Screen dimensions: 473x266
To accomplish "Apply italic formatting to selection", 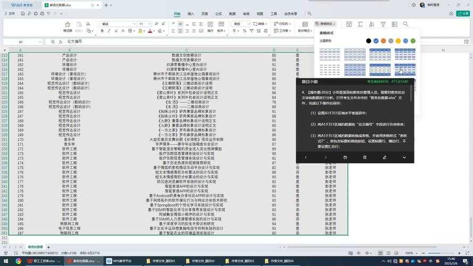I will (x=110, y=31).
